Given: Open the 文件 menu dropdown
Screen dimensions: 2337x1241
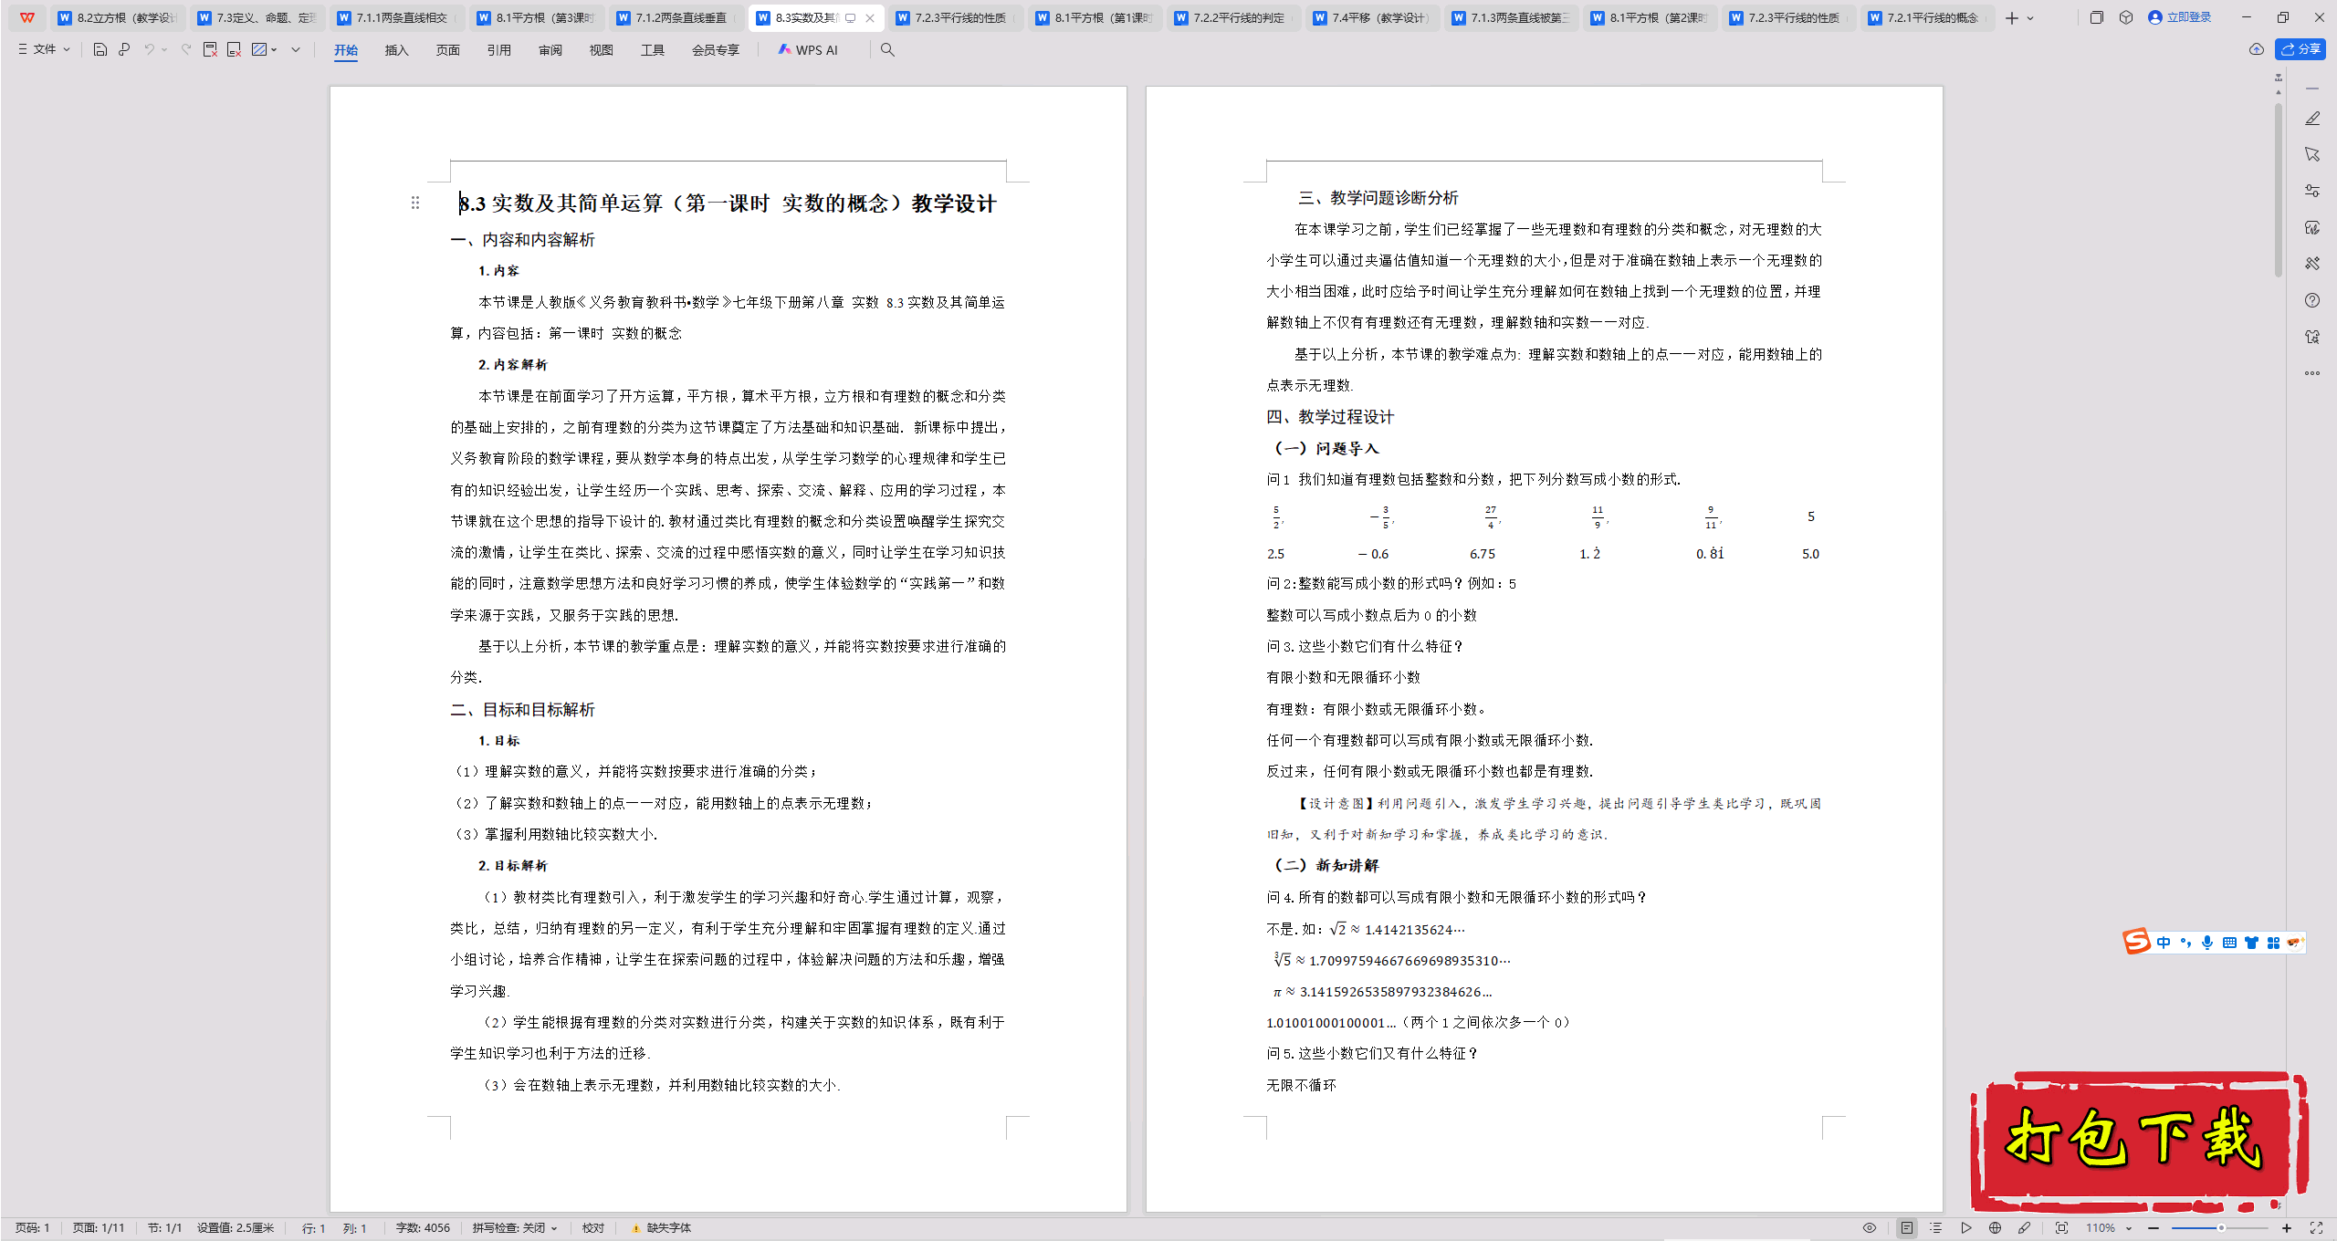Looking at the screenshot, I should (44, 49).
